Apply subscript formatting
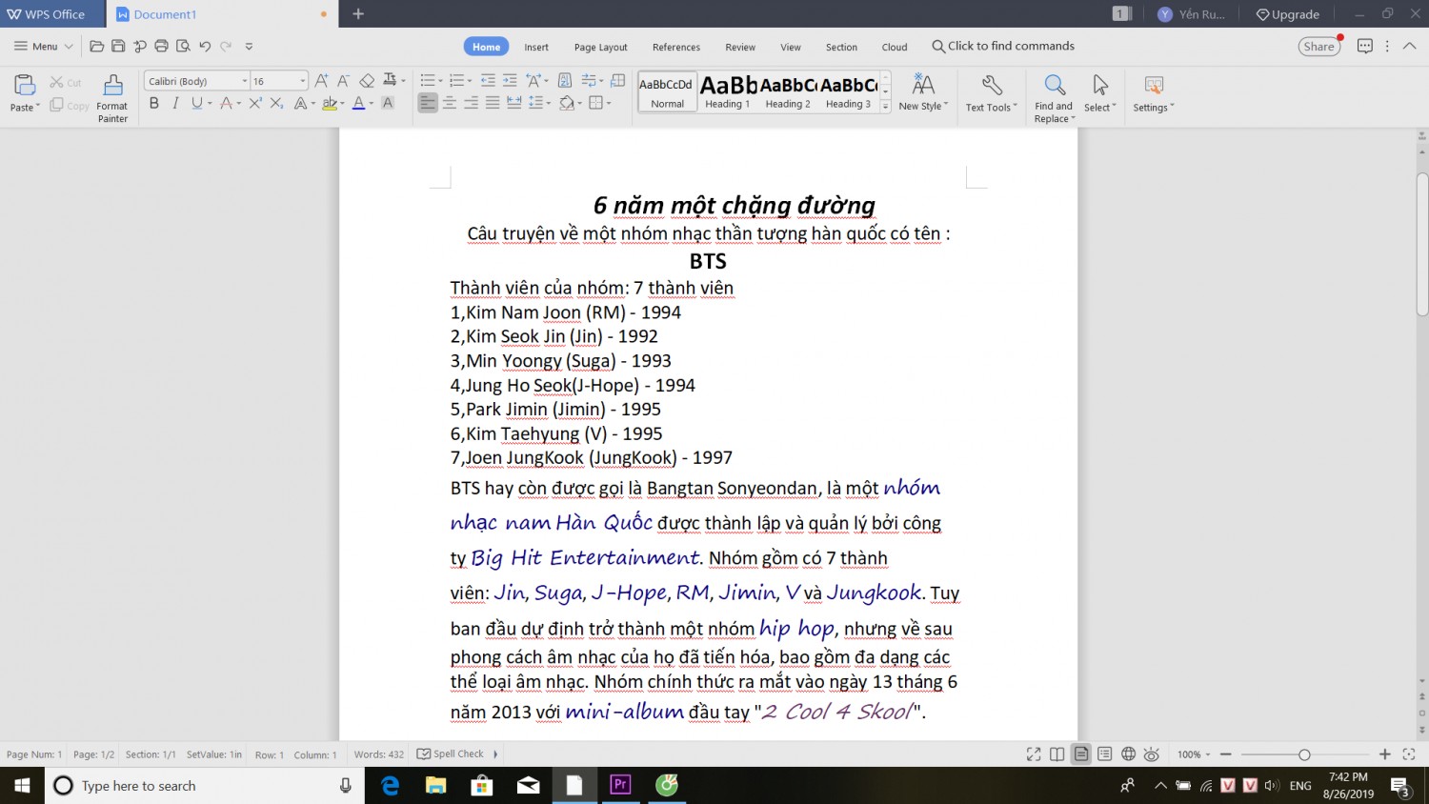 276,103
